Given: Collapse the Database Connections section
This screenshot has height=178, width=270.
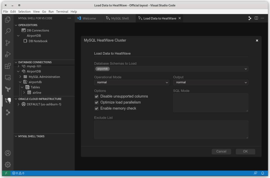Looking at the screenshot, I should [16, 62].
